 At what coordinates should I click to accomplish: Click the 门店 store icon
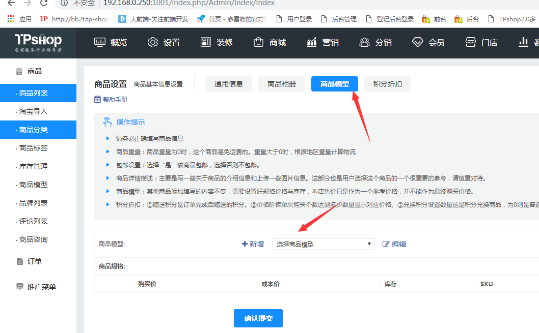click(471, 42)
